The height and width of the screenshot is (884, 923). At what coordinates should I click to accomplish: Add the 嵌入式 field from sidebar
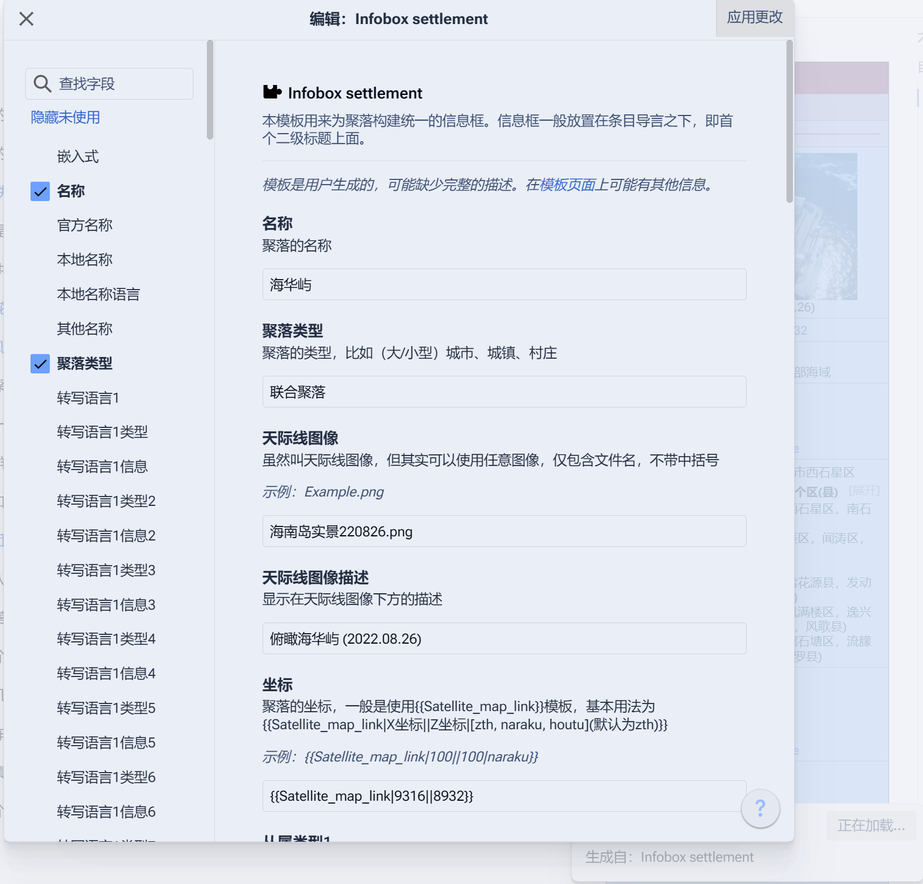tap(78, 157)
